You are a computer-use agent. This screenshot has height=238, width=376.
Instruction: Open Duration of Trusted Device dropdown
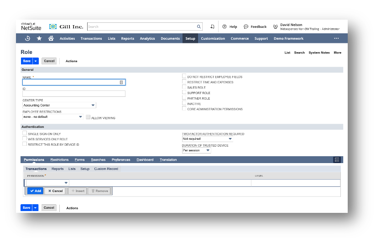[x=196, y=150]
